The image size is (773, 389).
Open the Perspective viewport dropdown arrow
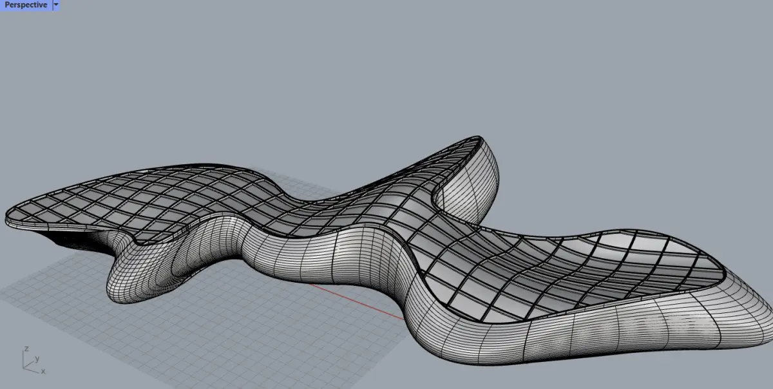pyautogui.click(x=56, y=5)
